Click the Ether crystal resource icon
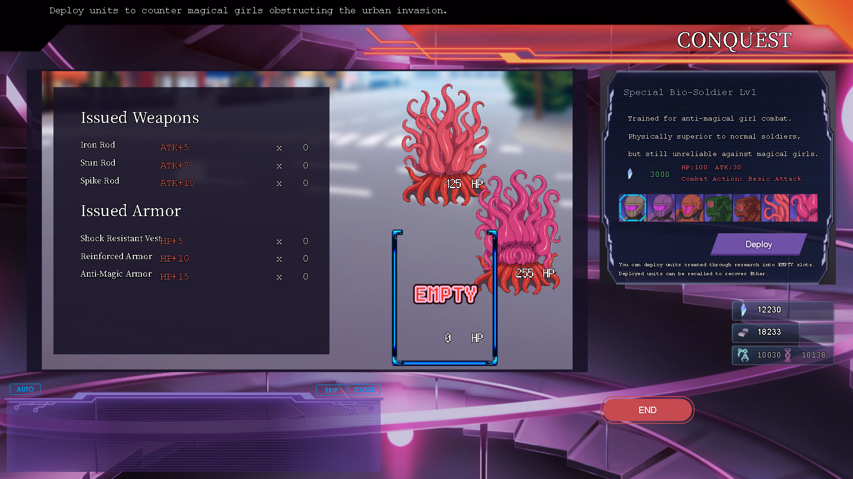This screenshot has height=479, width=853. pos(743,310)
